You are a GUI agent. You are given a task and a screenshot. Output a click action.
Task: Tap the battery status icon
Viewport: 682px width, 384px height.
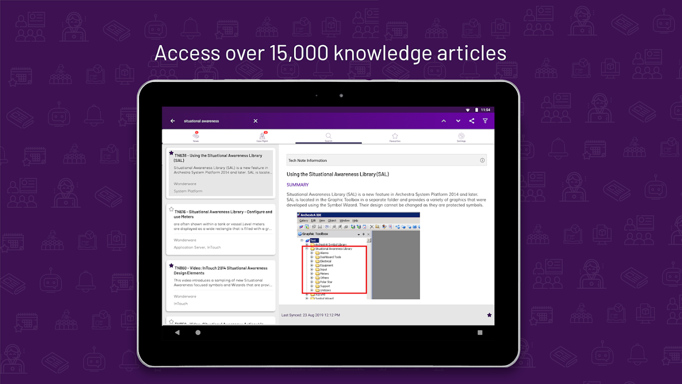point(476,110)
